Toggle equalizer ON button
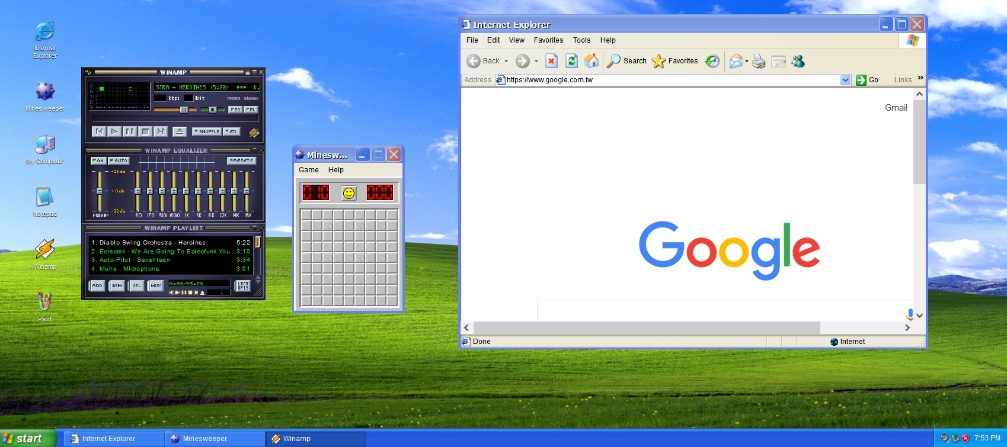This screenshot has width=1007, height=447. pos(98,160)
